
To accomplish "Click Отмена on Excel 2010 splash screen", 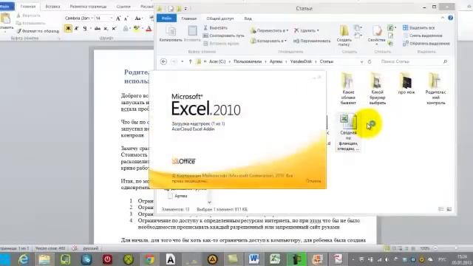I will tap(313, 181).
